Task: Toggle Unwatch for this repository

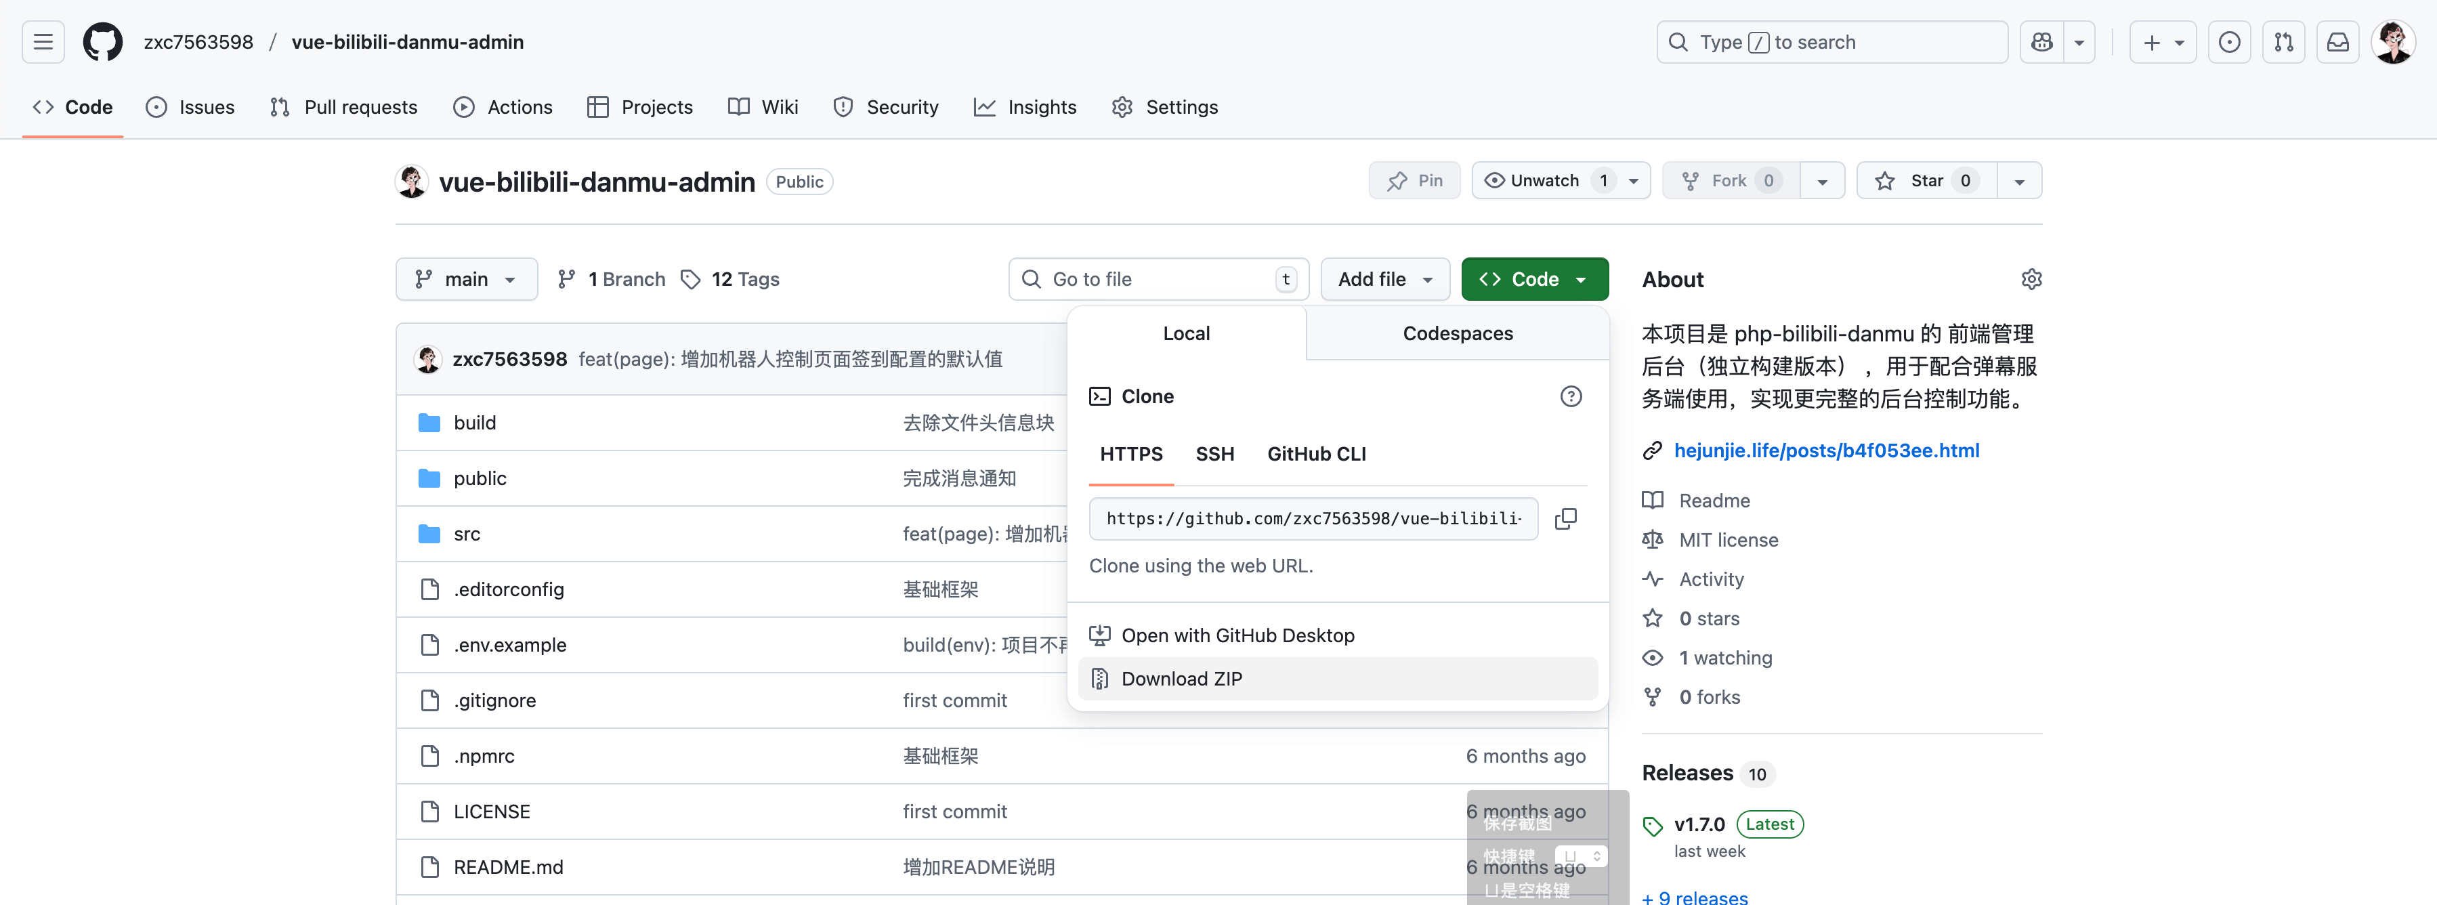Action: pos(1544,181)
